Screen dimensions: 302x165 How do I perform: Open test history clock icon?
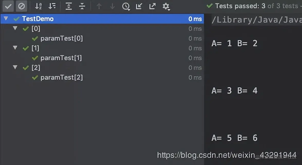click(x=126, y=6)
